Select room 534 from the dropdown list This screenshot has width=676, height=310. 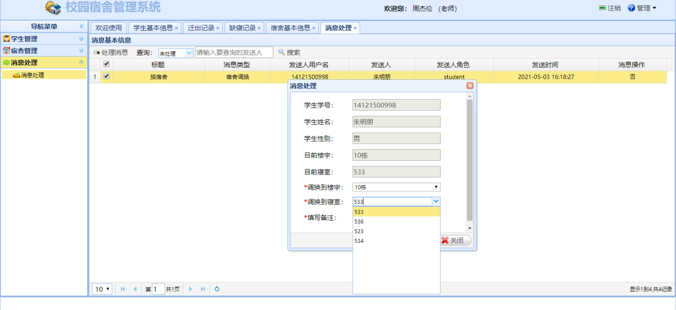pyautogui.click(x=396, y=241)
